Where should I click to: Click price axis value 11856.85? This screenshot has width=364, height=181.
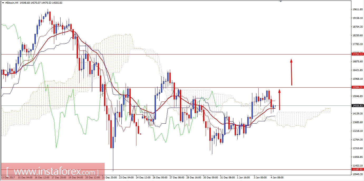358,157
